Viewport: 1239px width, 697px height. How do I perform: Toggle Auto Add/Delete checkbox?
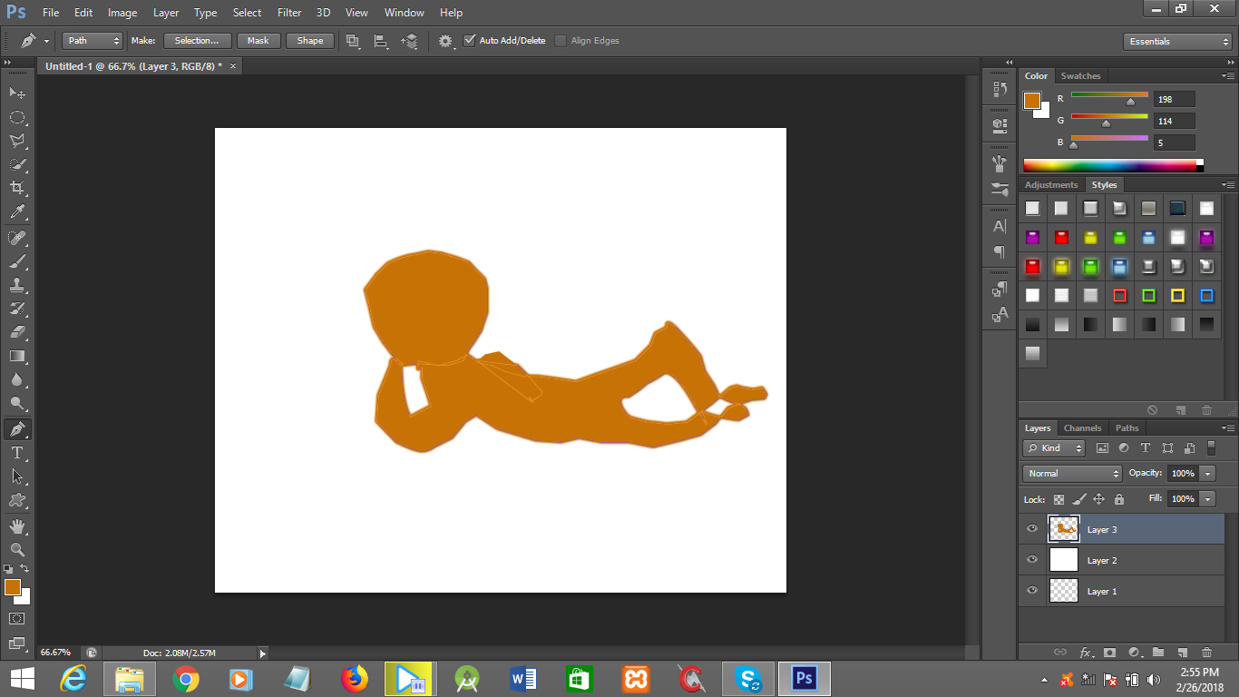[469, 41]
